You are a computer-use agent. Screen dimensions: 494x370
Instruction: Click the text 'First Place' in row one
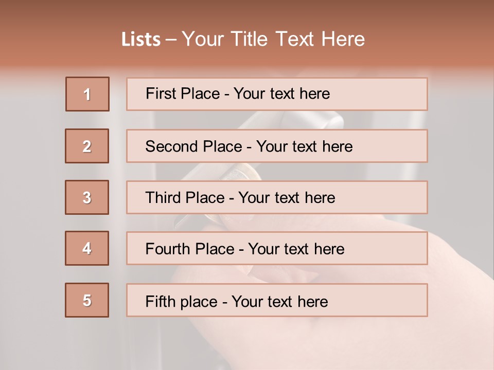(x=183, y=94)
